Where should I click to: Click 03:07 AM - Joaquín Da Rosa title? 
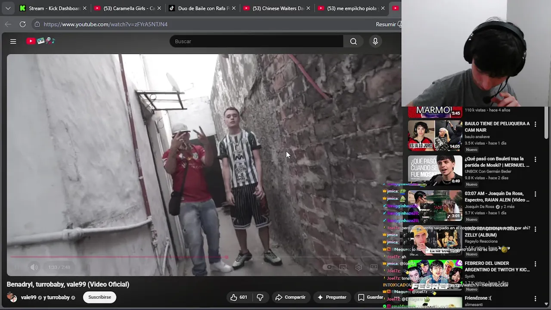click(x=497, y=197)
